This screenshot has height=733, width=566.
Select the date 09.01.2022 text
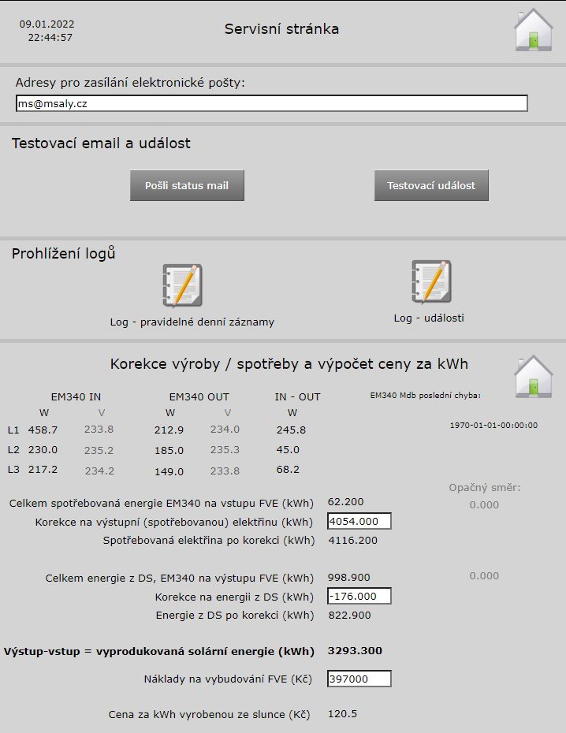[47, 24]
